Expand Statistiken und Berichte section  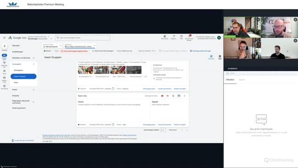33,58
